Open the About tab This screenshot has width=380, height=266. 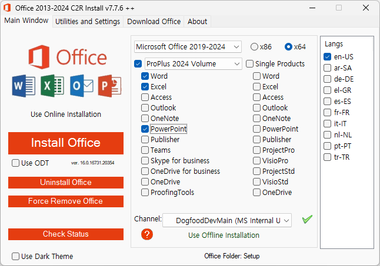tap(197, 22)
